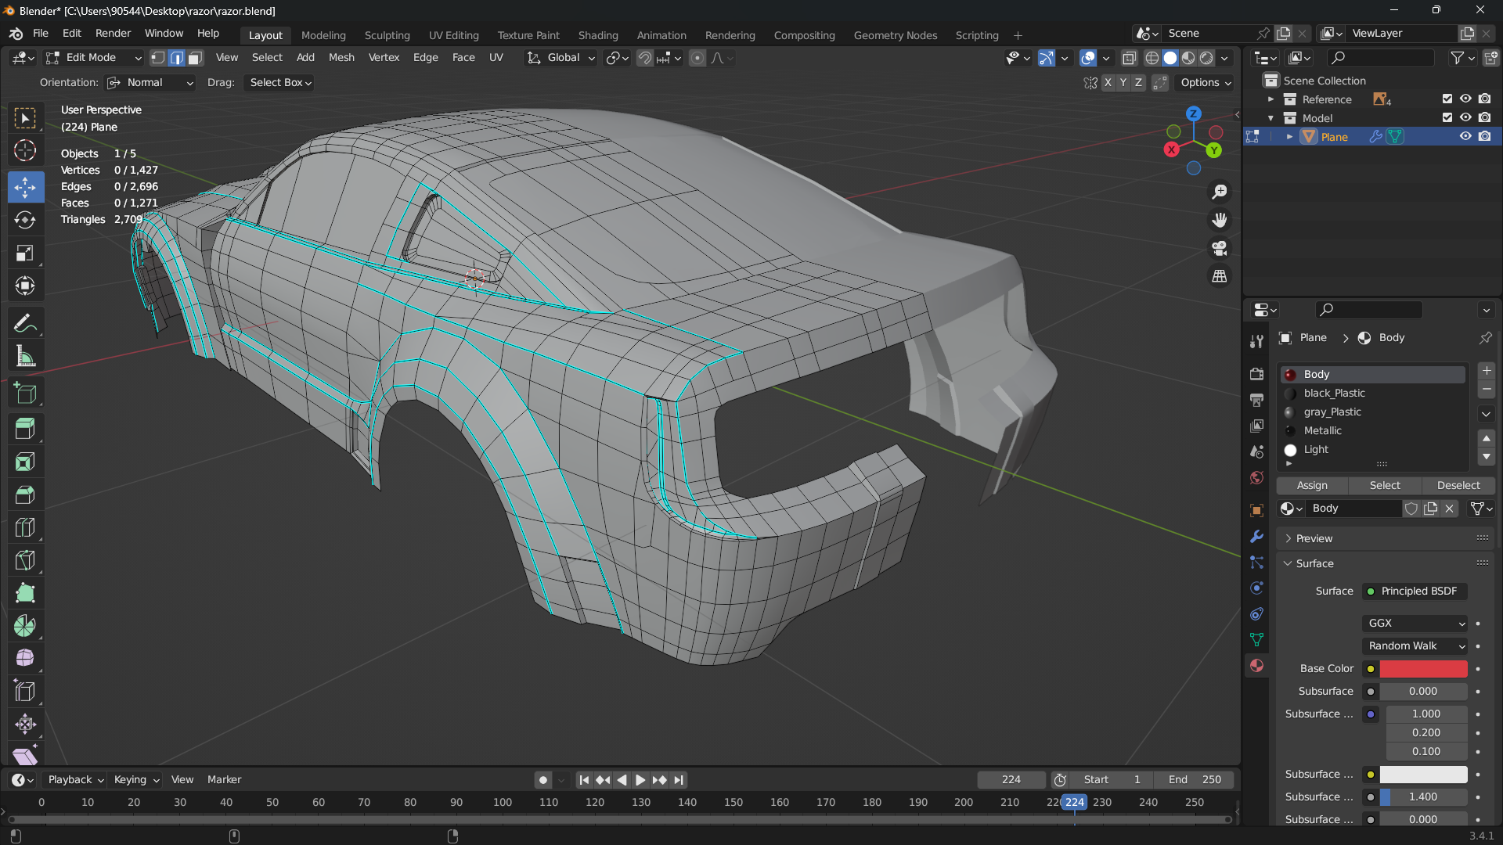This screenshot has height=845, width=1503.
Task: Open the Random Walk subsurface method dropdown
Action: pos(1415,645)
